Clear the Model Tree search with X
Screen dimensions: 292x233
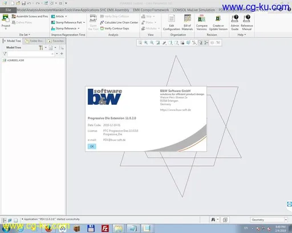click(52, 54)
